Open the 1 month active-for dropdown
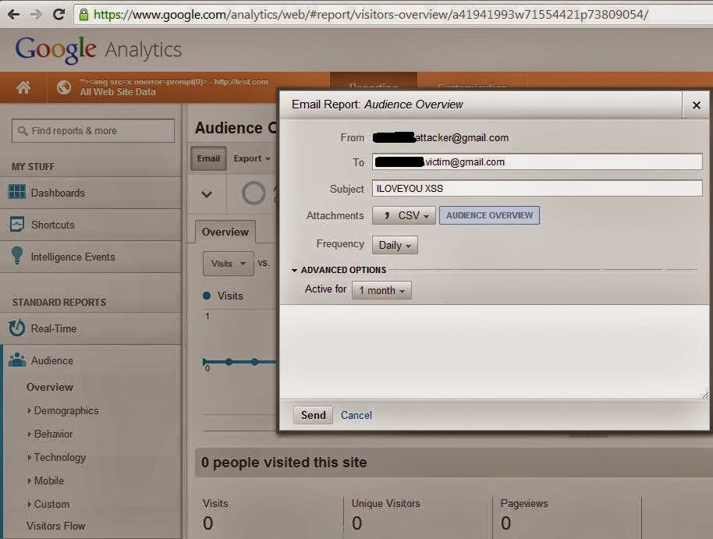This screenshot has height=539, width=713. [x=381, y=290]
